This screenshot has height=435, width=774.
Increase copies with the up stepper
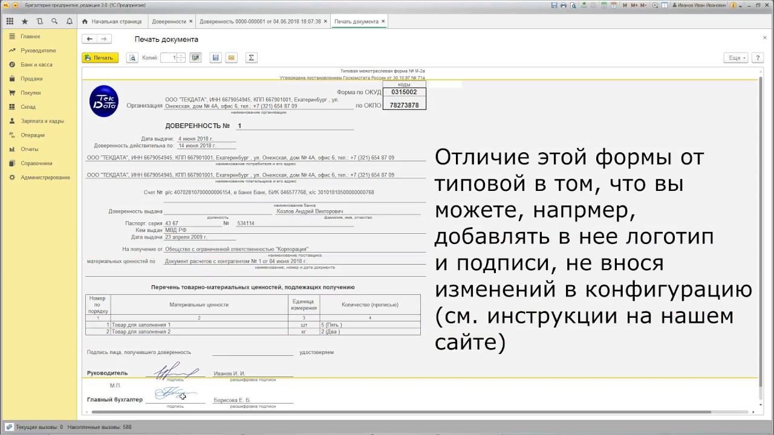(x=181, y=56)
